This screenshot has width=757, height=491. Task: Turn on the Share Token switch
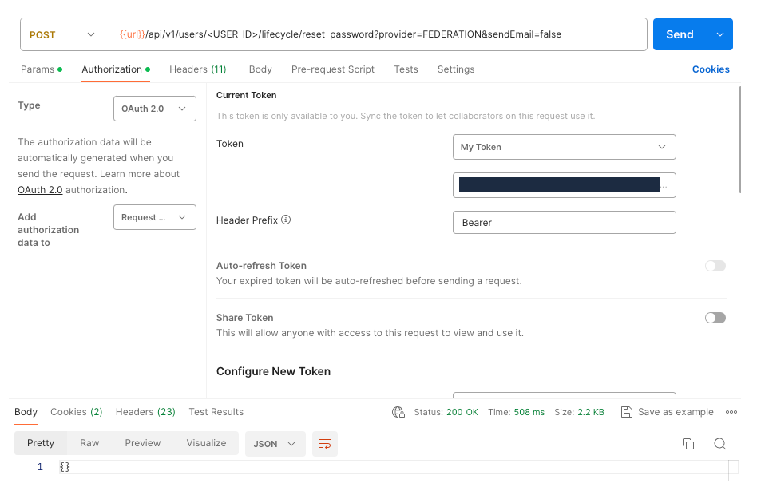point(715,318)
